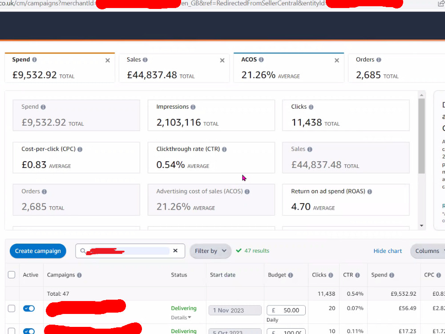The width and height of the screenshot is (445, 334).
Task: Choose the Clicks metric card
Action: [346, 115]
